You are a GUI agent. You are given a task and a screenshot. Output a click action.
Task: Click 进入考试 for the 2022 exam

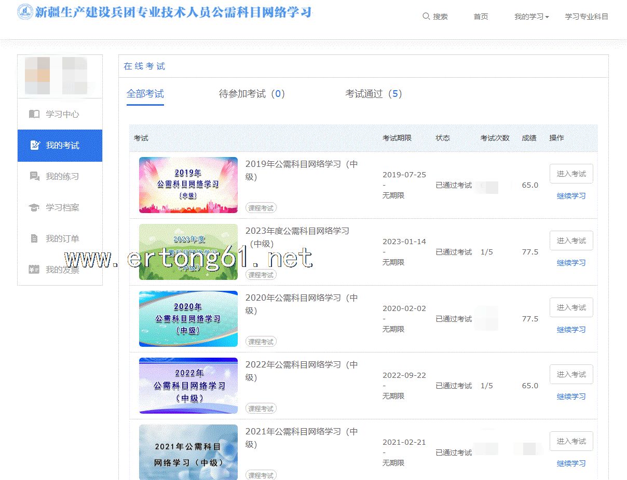571,374
